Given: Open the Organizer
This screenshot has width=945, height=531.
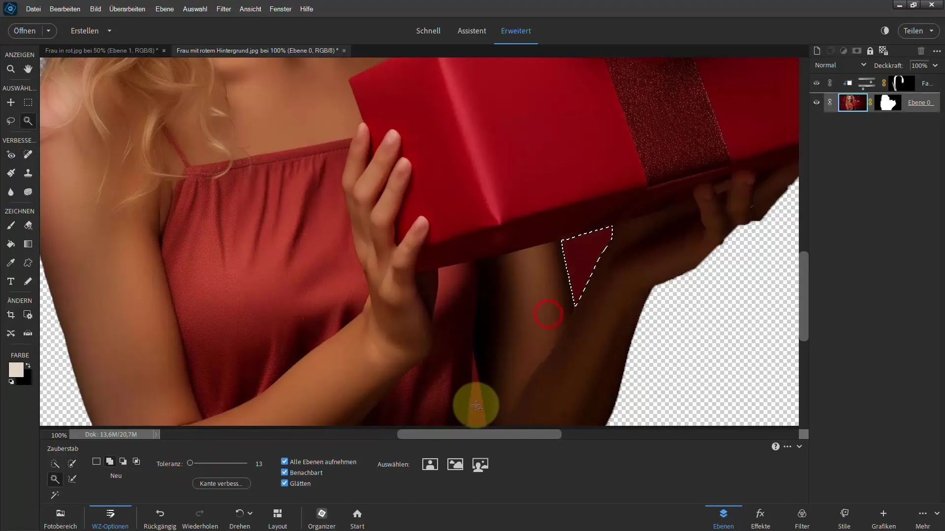Looking at the screenshot, I should point(321,518).
